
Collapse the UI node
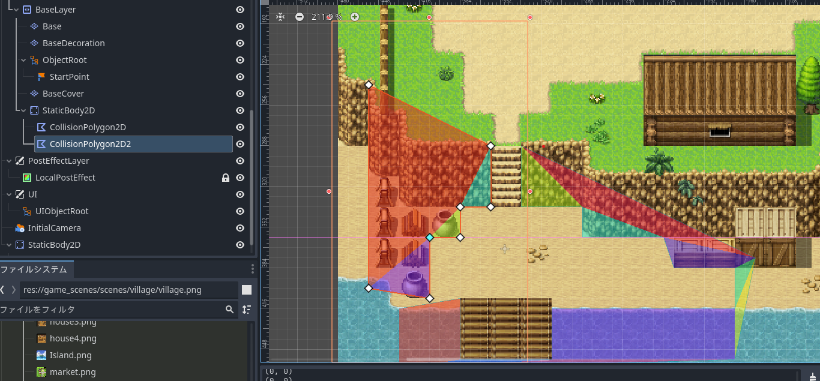coord(8,194)
